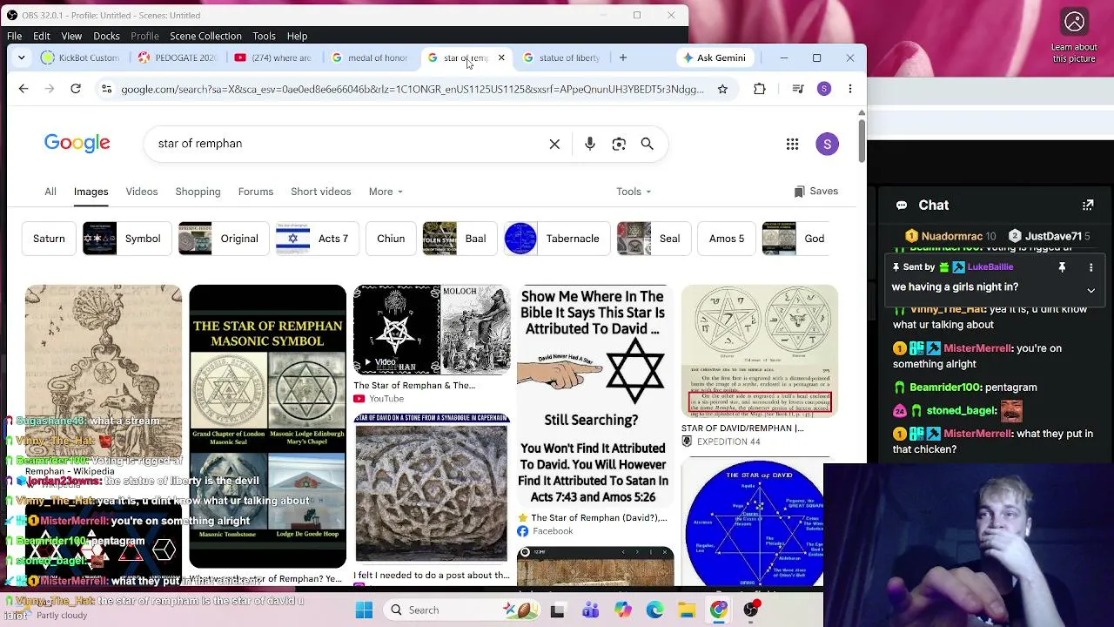
Task: Start voice search with the microphone
Action: click(x=590, y=144)
